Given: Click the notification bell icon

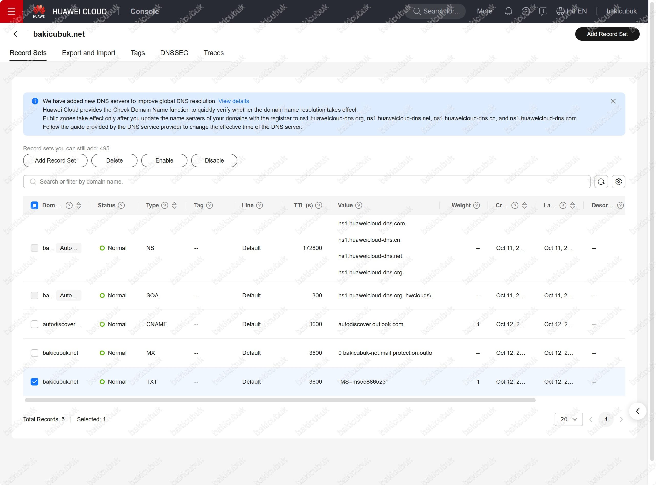Looking at the screenshot, I should pos(508,12).
